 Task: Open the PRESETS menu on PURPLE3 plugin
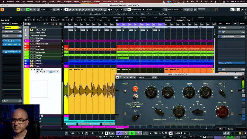(x=125, y=84)
